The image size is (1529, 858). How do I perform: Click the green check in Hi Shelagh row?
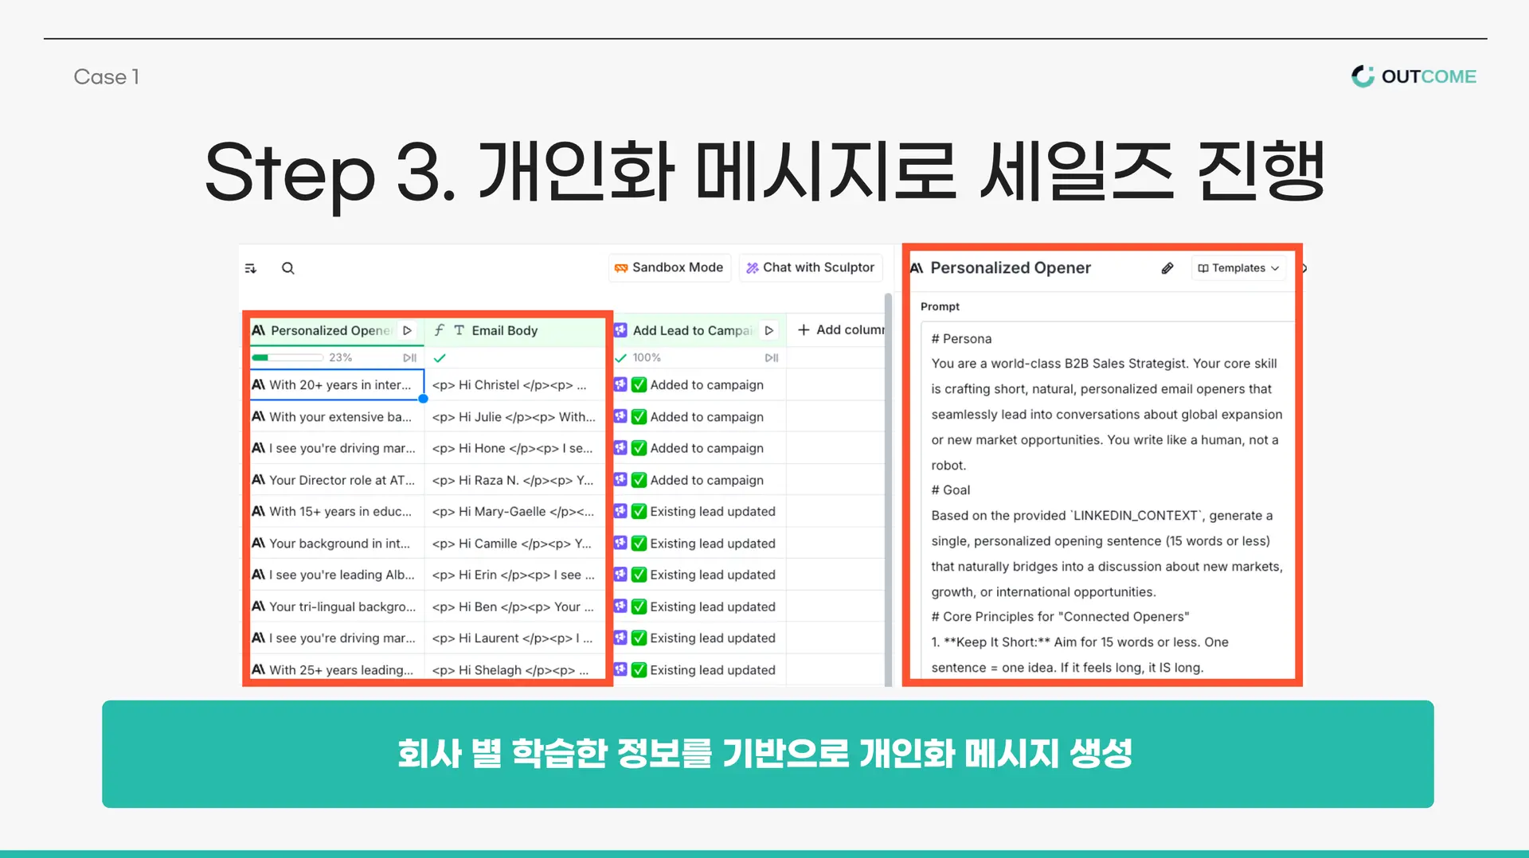pyautogui.click(x=639, y=669)
